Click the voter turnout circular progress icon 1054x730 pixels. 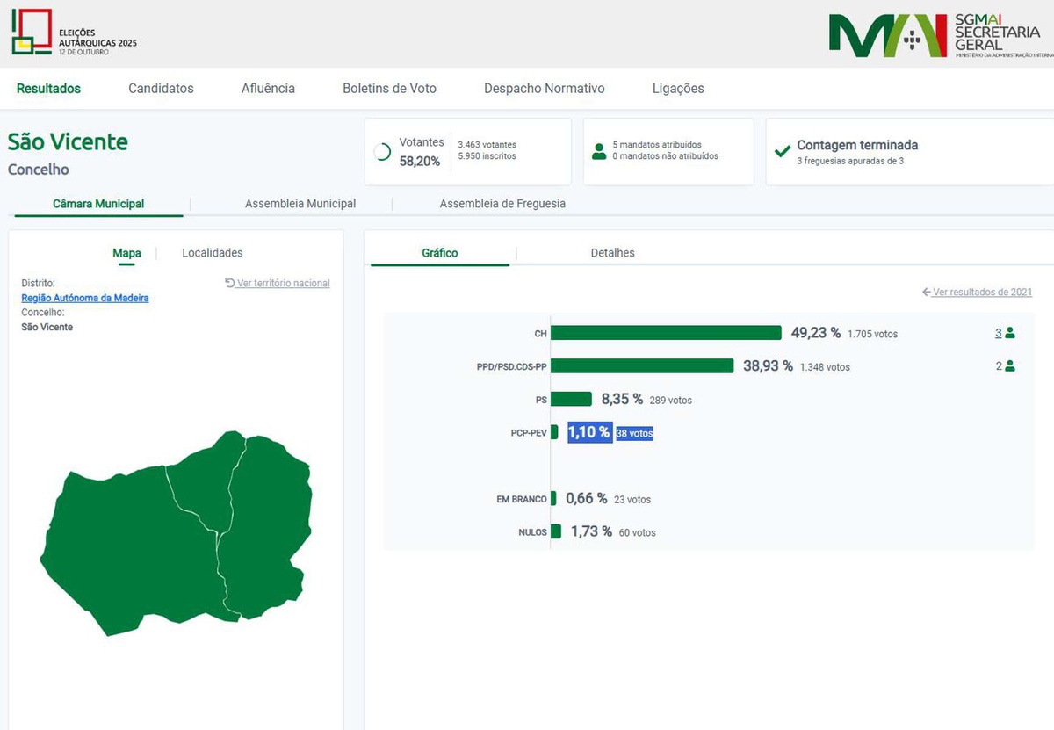[382, 152]
